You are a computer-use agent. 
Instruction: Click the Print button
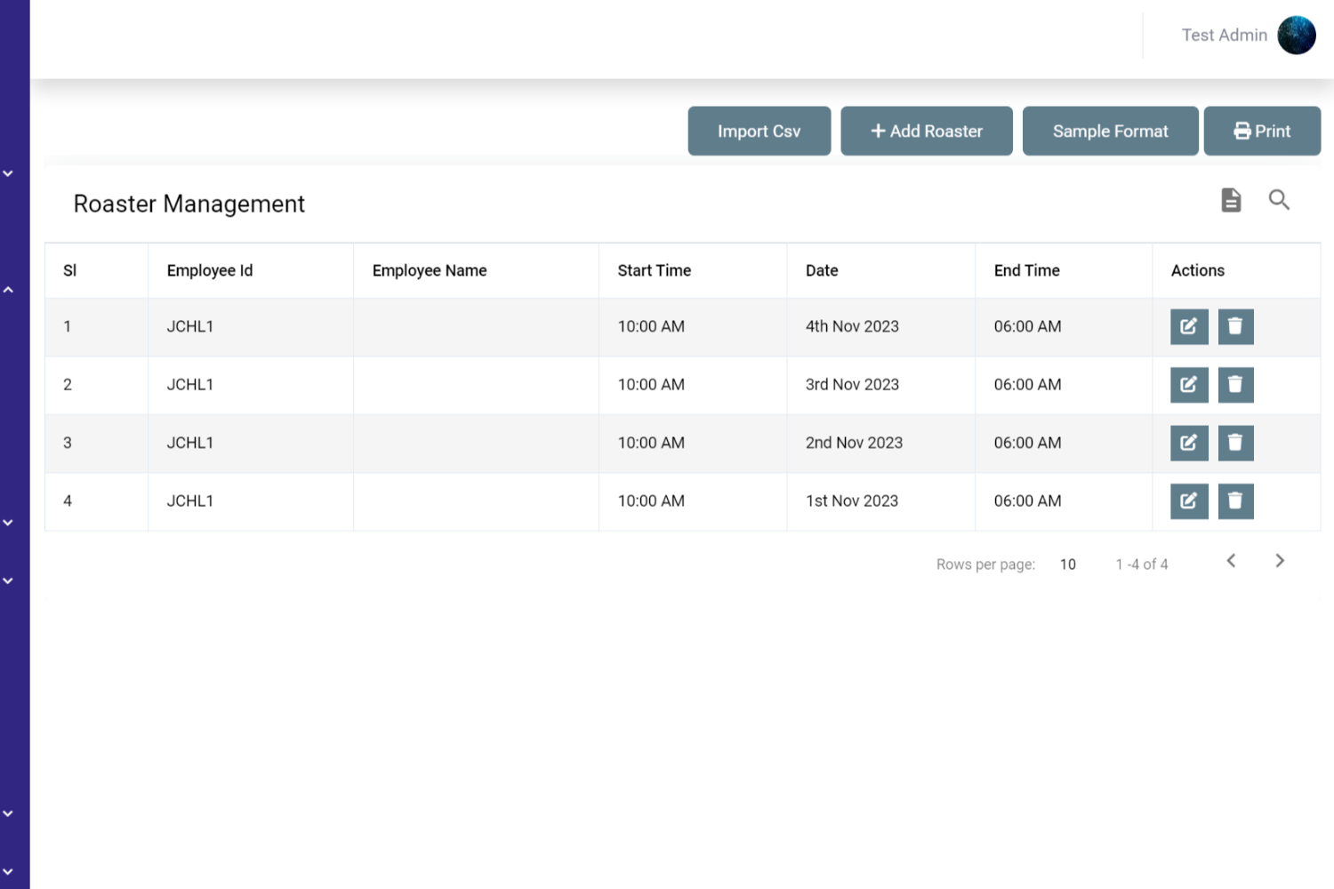[1262, 131]
